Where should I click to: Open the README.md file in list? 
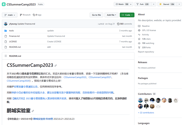coord(15,47)
